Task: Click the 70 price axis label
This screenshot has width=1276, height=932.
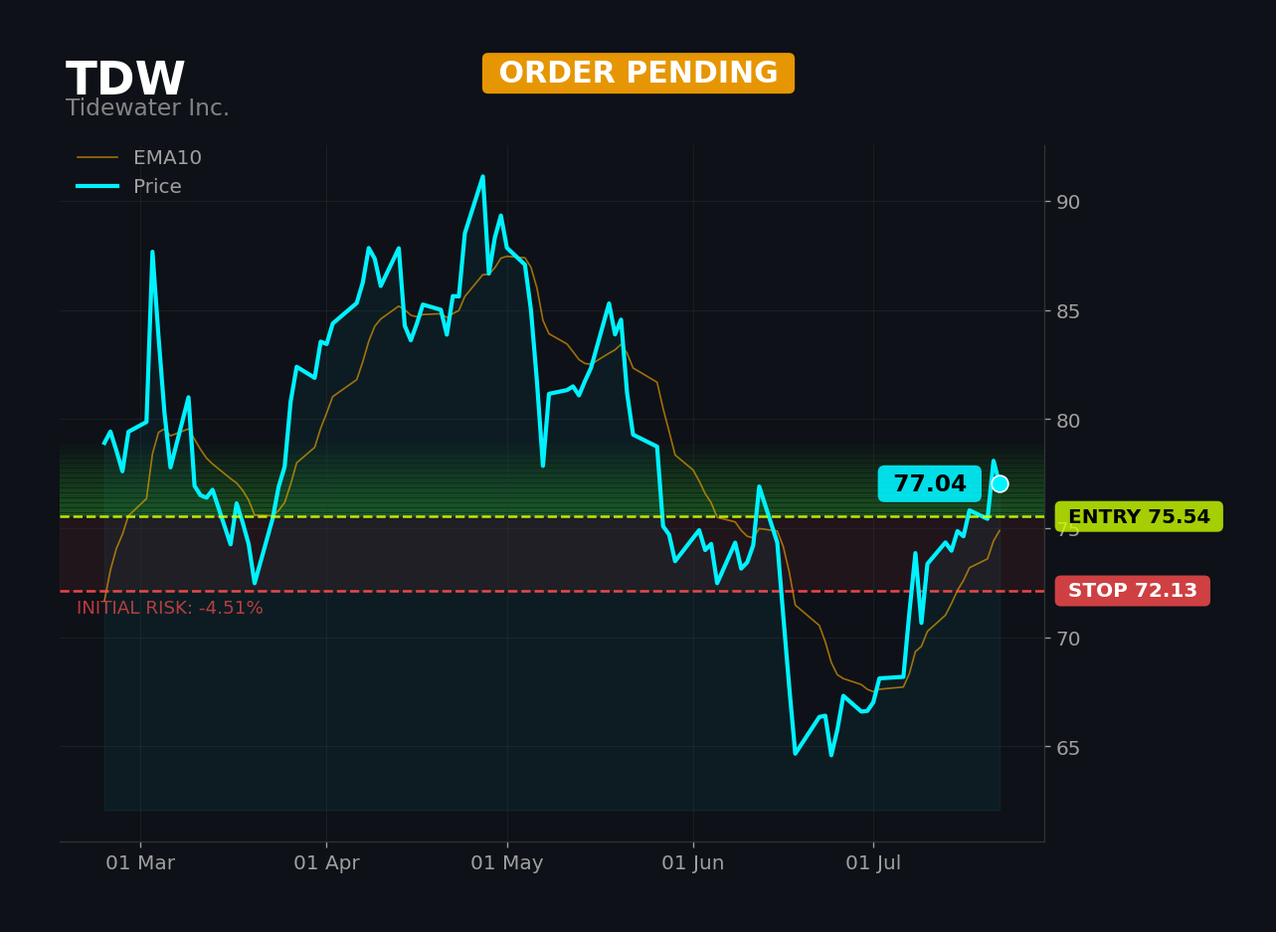Action: (x=1068, y=639)
